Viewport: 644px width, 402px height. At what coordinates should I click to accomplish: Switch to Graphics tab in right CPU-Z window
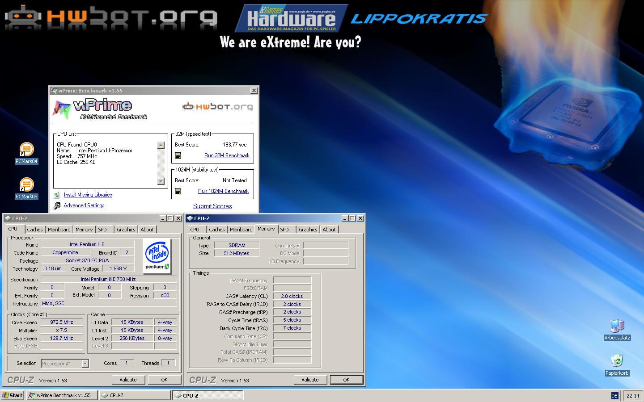[x=308, y=230]
